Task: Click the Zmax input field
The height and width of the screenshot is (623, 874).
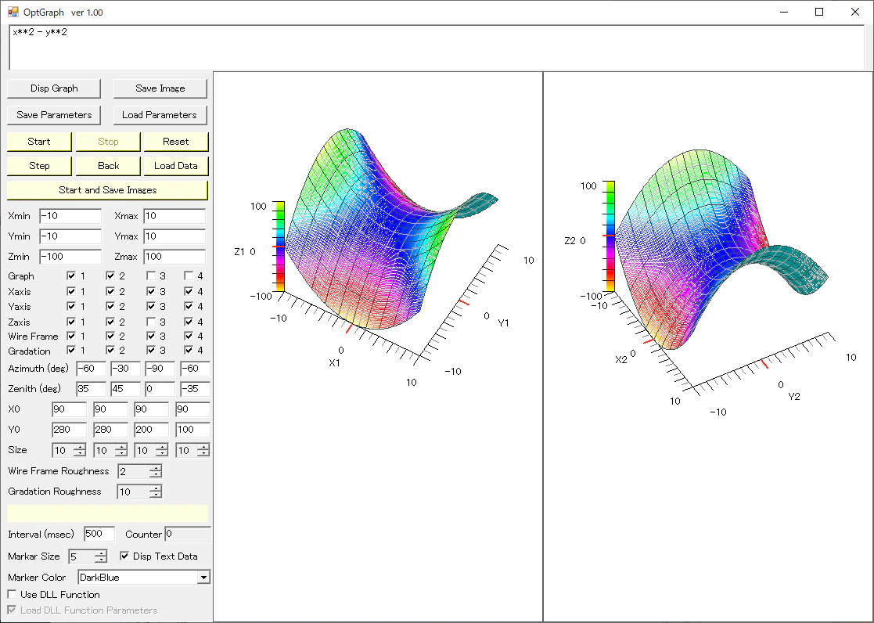Action: click(x=174, y=257)
